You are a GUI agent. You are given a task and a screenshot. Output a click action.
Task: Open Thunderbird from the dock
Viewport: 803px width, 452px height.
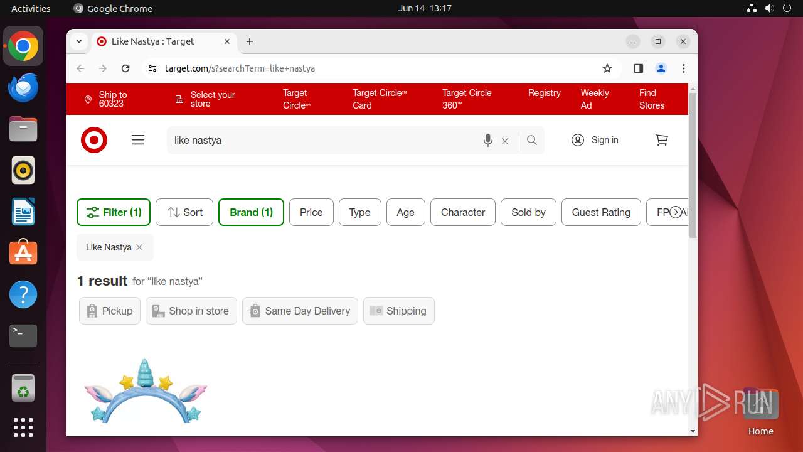[x=23, y=87]
